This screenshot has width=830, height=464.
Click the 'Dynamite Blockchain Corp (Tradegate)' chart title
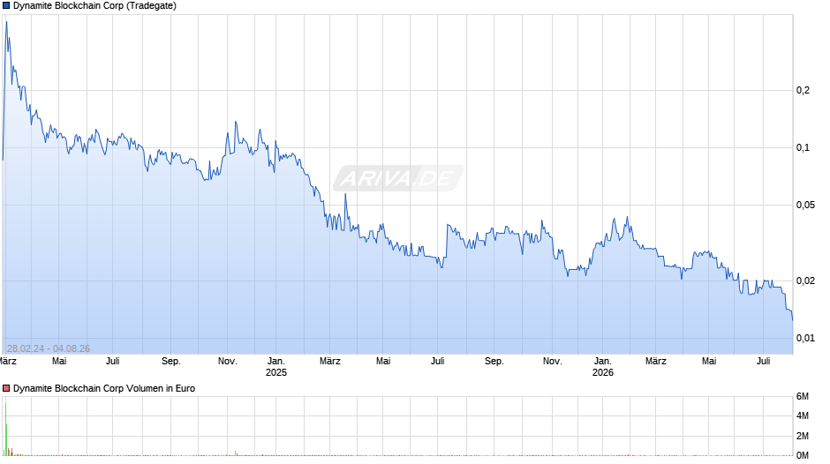tap(94, 6)
